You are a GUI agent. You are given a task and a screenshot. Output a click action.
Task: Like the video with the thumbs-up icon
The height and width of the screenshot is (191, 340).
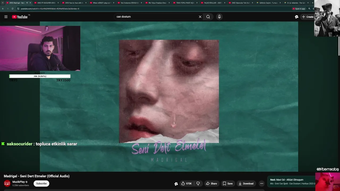[186, 184]
